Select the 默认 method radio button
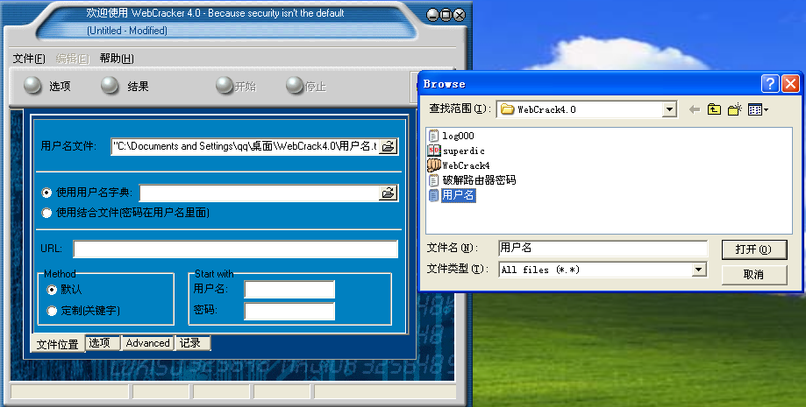Viewport: 806px width, 407px height. tap(52, 290)
